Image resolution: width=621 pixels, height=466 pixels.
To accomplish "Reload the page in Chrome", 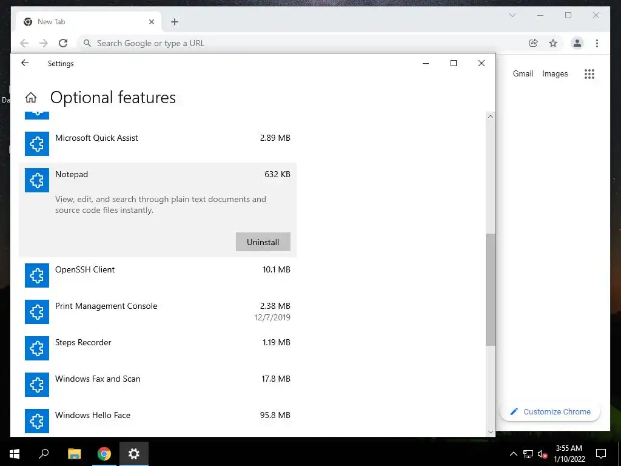I will (63, 43).
